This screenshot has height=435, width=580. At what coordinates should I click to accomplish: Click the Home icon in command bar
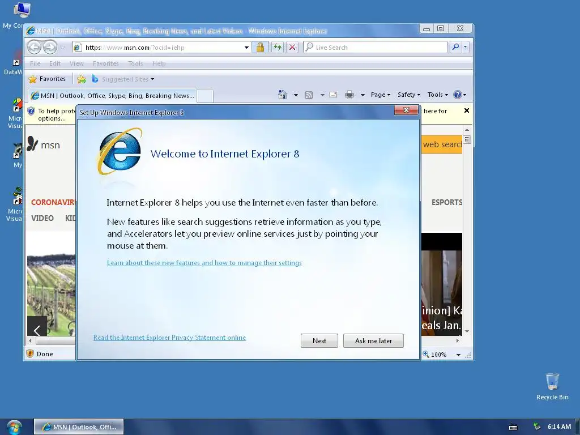point(282,95)
